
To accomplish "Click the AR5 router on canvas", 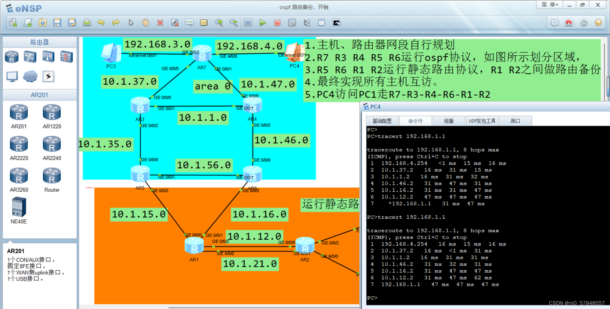I will (140, 174).
